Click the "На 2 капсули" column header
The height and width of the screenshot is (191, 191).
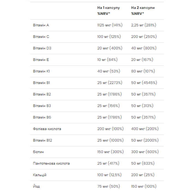(143, 8)
